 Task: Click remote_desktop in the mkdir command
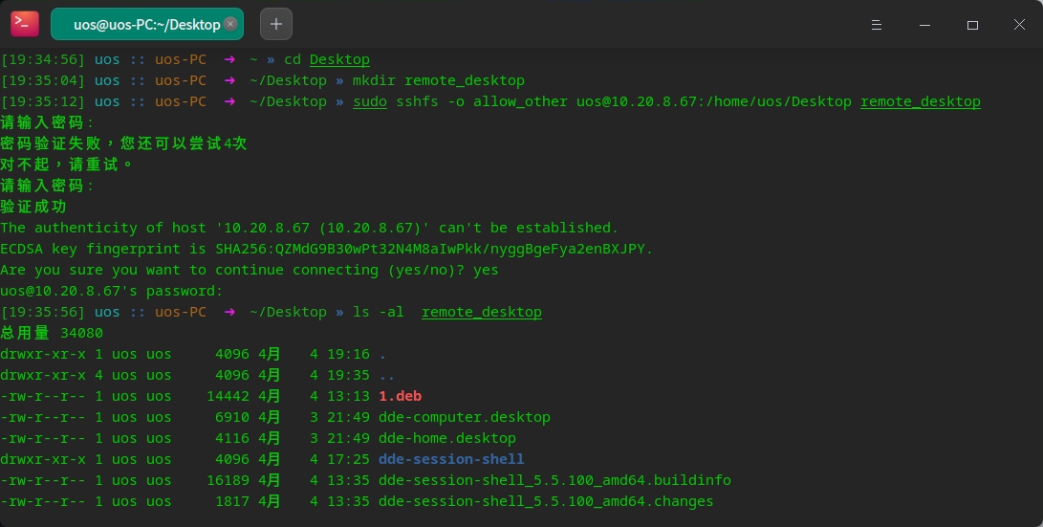point(464,80)
